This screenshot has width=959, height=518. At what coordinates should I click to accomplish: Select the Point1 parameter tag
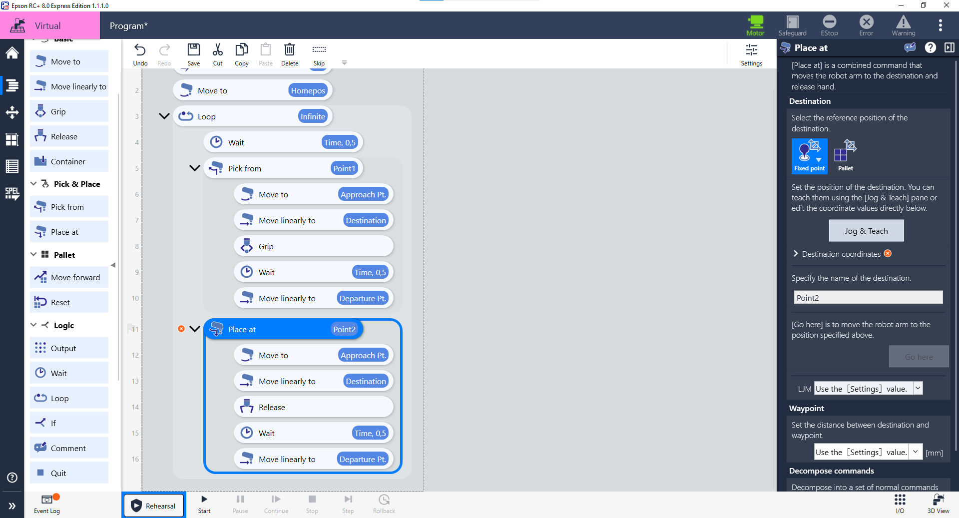(344, 168)
